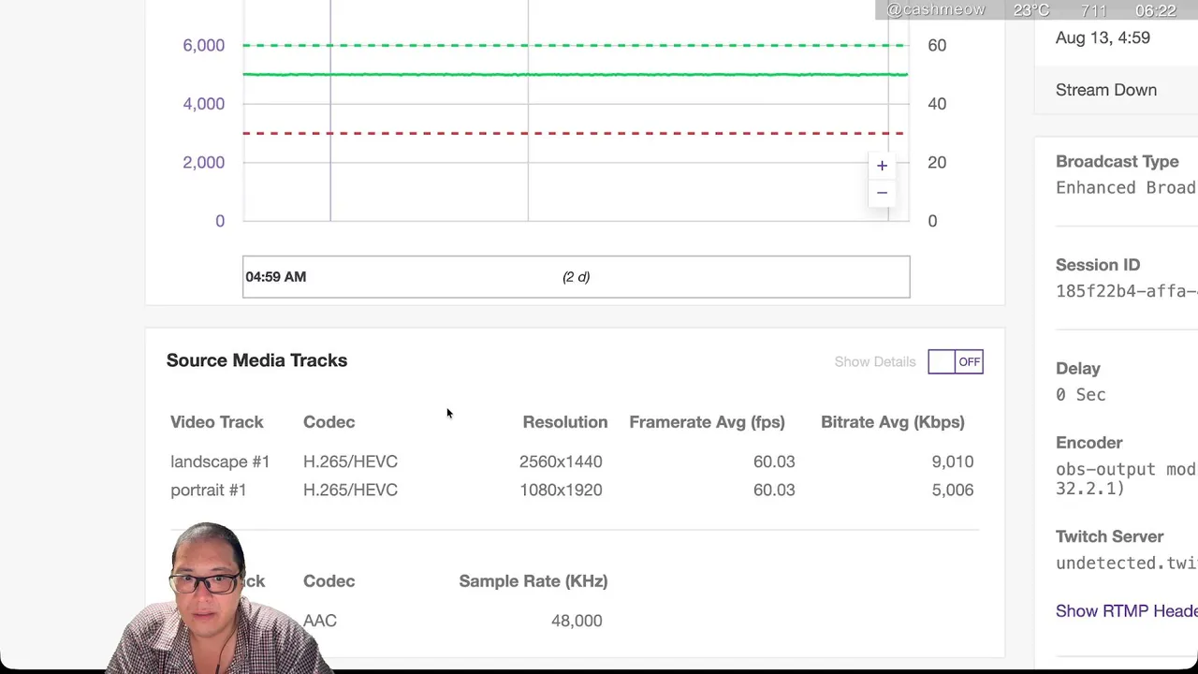Screen dimensions: 1198x674
Task: Zoom in the chart with plus icon
Action: [882, 166]
